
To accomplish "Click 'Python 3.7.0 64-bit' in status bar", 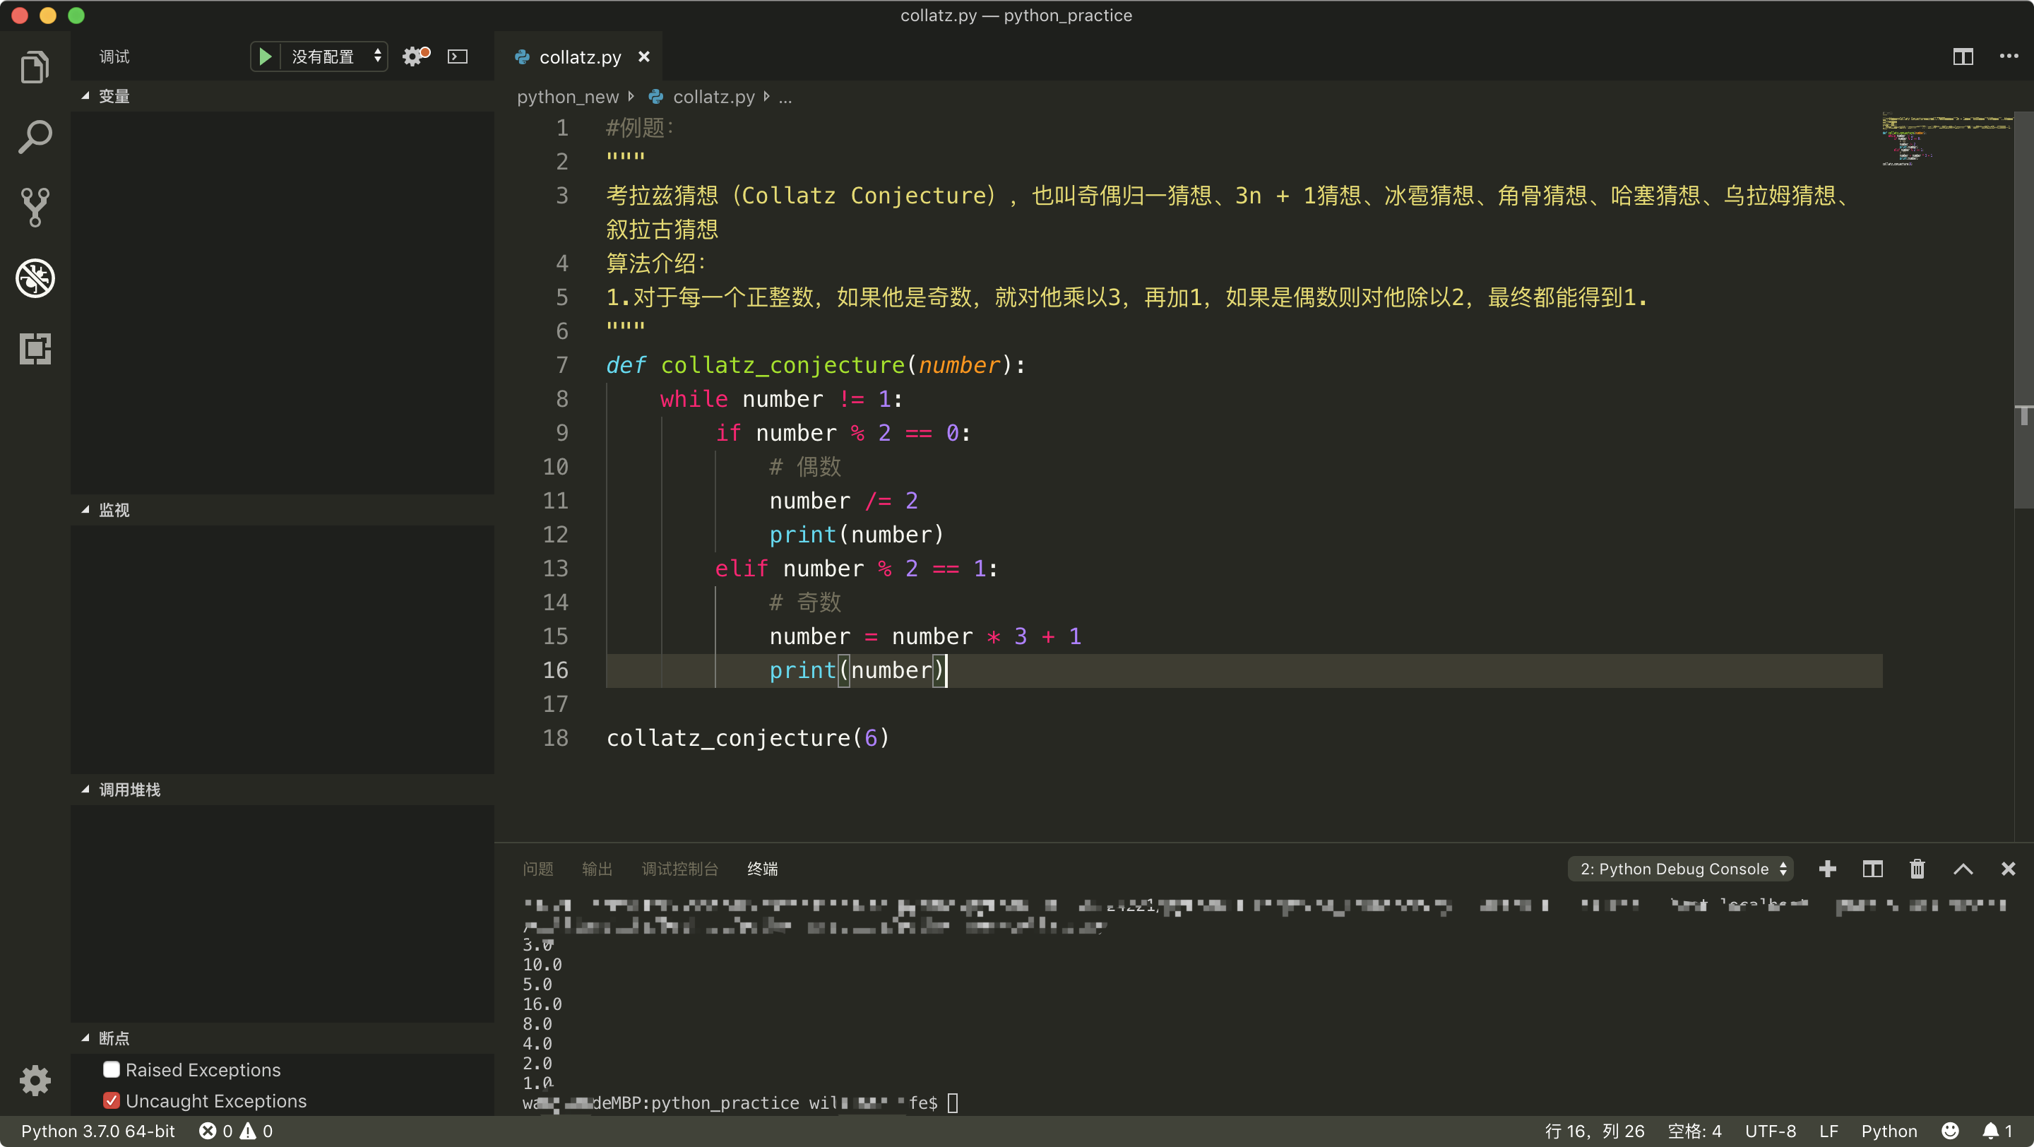I will pyautogui.click(x=97, y=1131).
